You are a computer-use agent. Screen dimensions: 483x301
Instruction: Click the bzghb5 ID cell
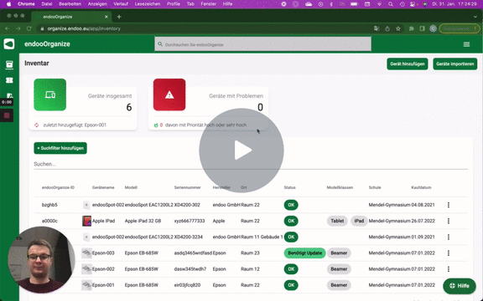click(x=49, y=205)
